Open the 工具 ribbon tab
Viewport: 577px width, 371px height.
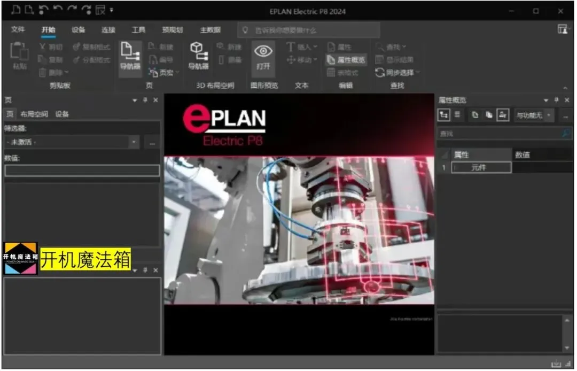point(139,30)
